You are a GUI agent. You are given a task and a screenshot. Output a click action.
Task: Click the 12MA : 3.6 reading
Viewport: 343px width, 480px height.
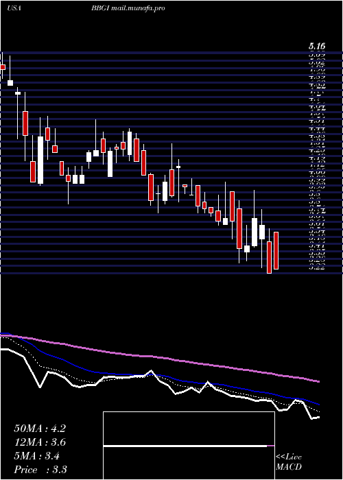(x=40, y=442)
